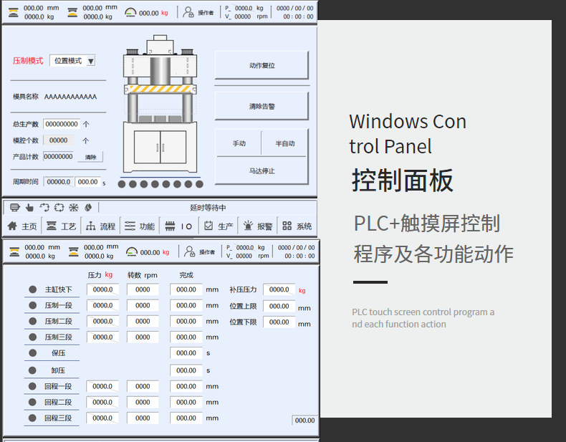Click the 压制二段 completion mm field
This screenshot has height=442, width=566.
click(x=186, y=321)
